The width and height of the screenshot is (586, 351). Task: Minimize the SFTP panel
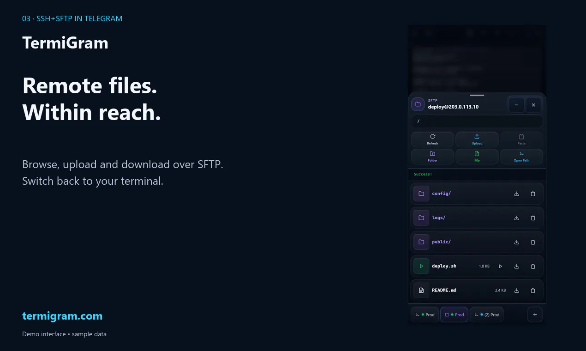(516, 105)
